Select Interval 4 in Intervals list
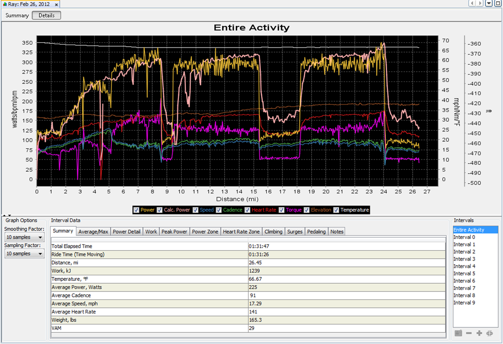Image resolution: width=503 pixels, height=344 pixels. point(464,266)
